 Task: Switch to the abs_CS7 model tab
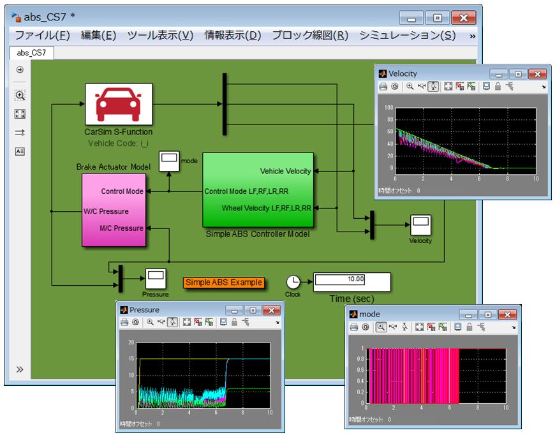(31, 54)
